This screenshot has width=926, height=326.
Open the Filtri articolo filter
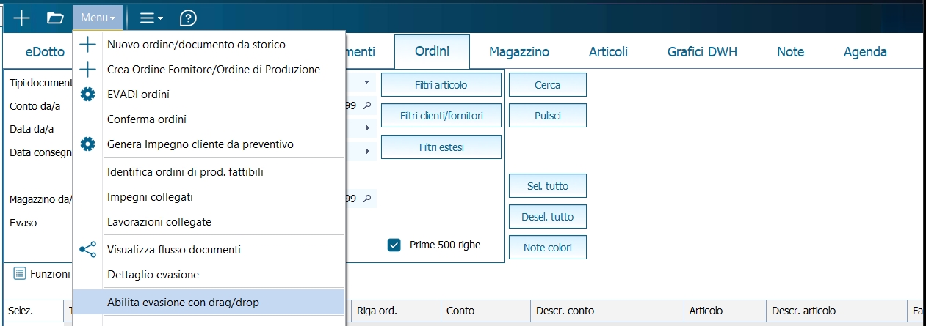[441, 85]
